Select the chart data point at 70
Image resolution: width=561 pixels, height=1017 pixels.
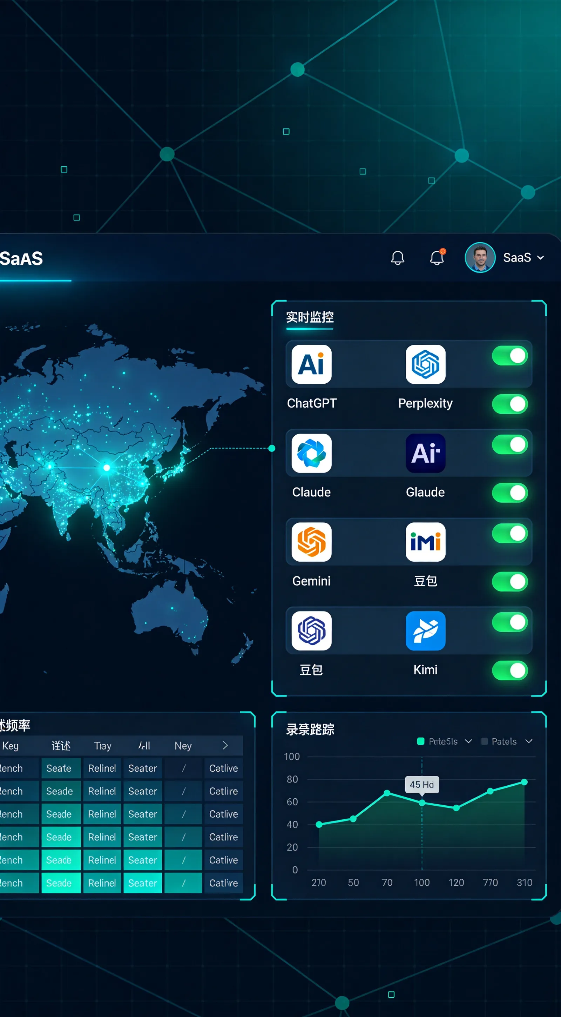[x=387, y=793]
